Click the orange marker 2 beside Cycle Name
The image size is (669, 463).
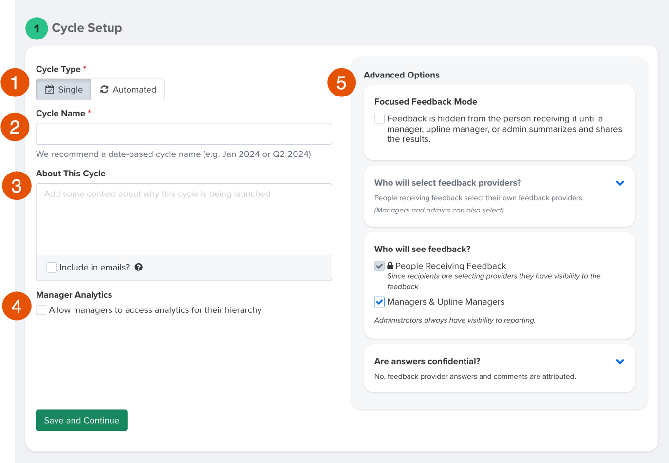coord(15,128)
